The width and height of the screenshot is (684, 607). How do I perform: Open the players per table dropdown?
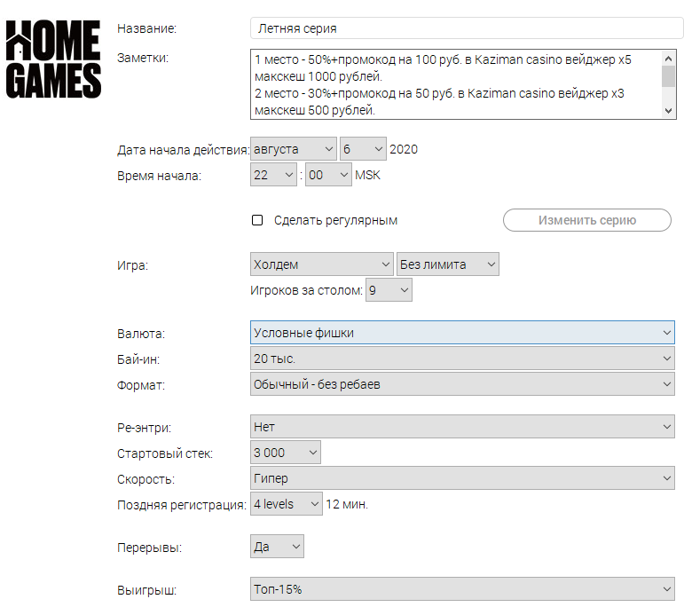pos(389,290)
